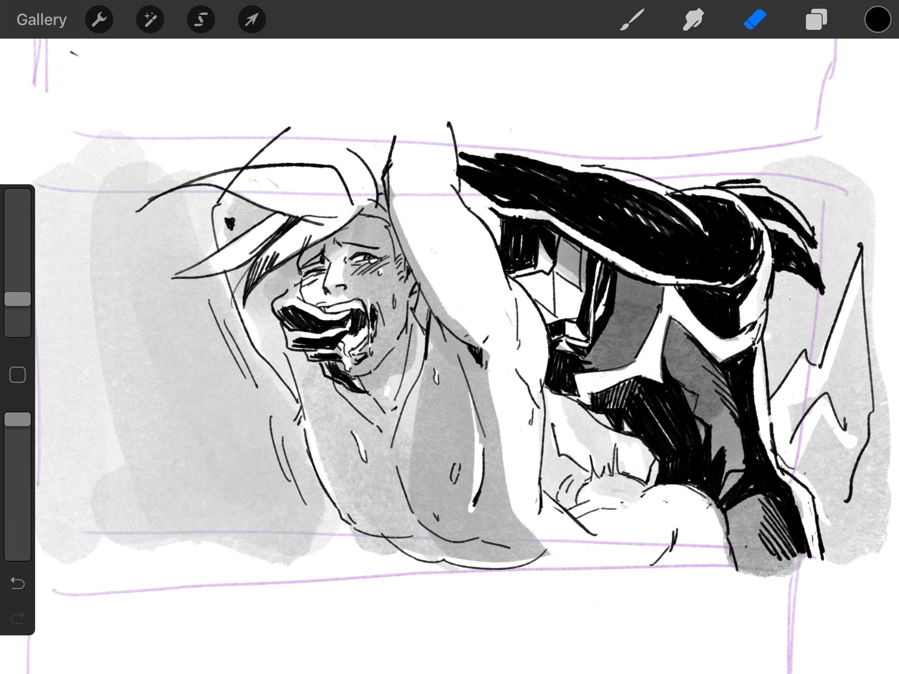
Task: Open the Actions wrench menu
Action: tap(99, 20)
